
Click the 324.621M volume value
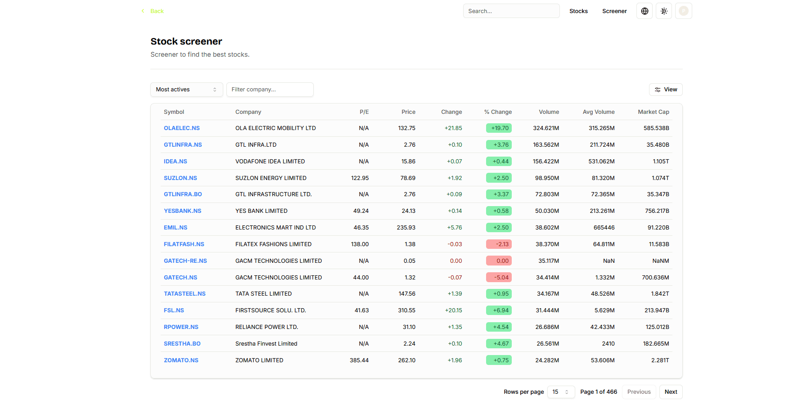coord(546,128)
